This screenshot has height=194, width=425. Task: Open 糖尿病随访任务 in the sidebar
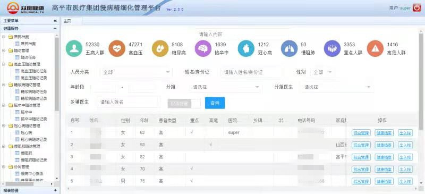click(x=34, y=91)
